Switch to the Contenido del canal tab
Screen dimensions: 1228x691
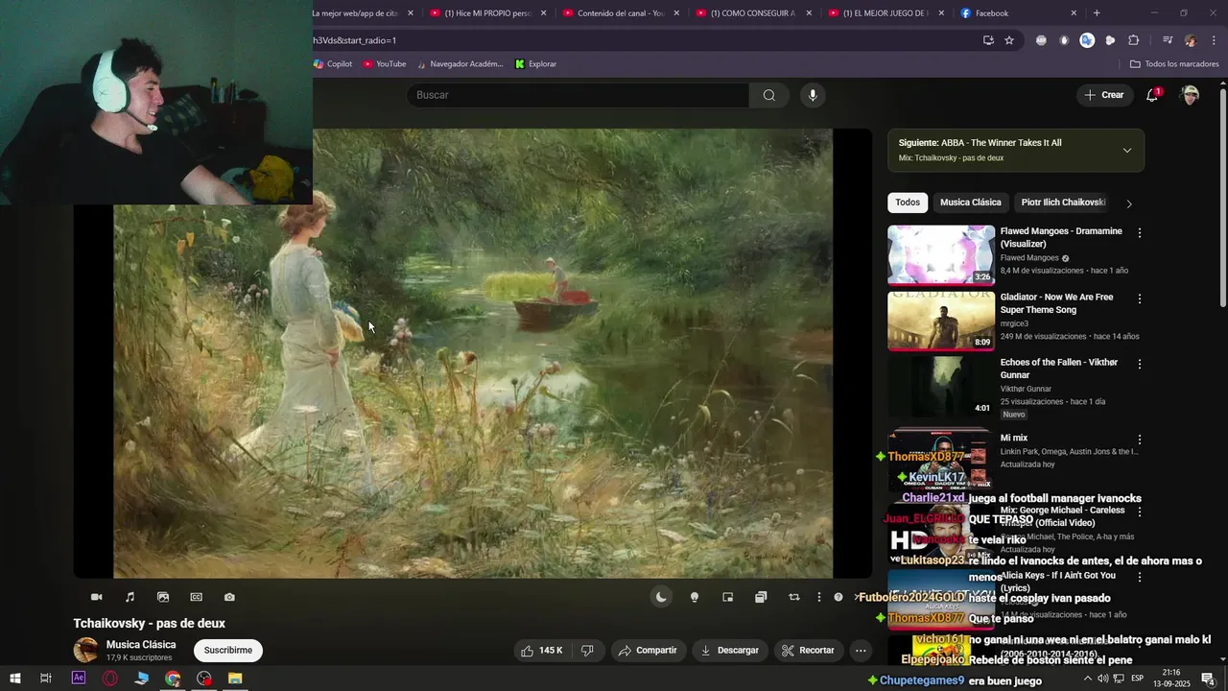point(621,13)
